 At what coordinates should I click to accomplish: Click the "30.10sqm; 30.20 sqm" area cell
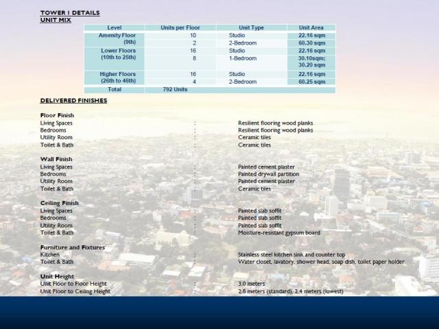(x=311, y=62)
